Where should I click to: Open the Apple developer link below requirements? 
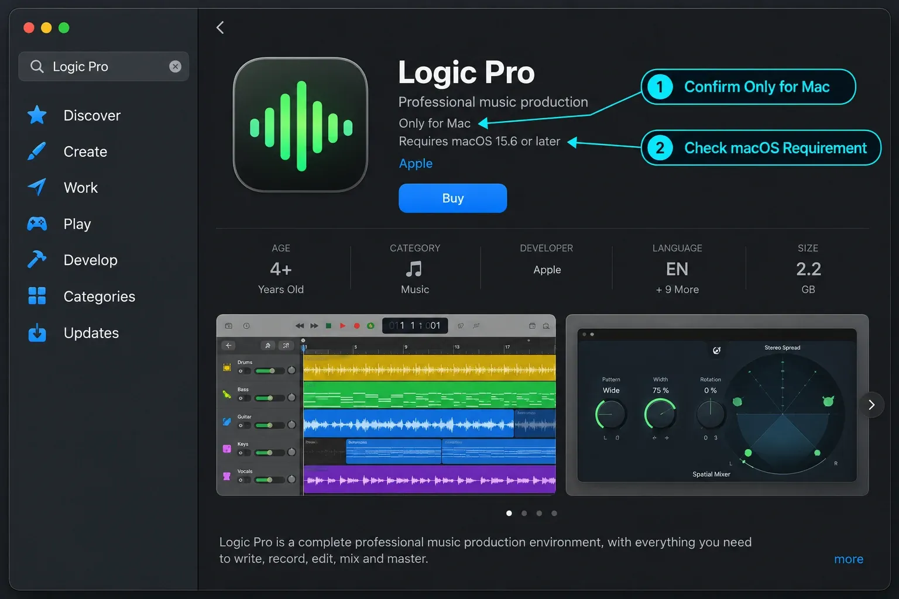(416, 164)
